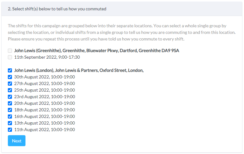
Task: Click the blue Next button
Action: click(17, 141)
